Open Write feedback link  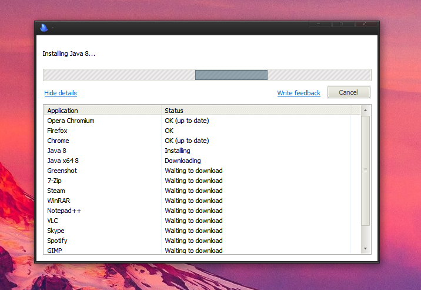point(299,93)
